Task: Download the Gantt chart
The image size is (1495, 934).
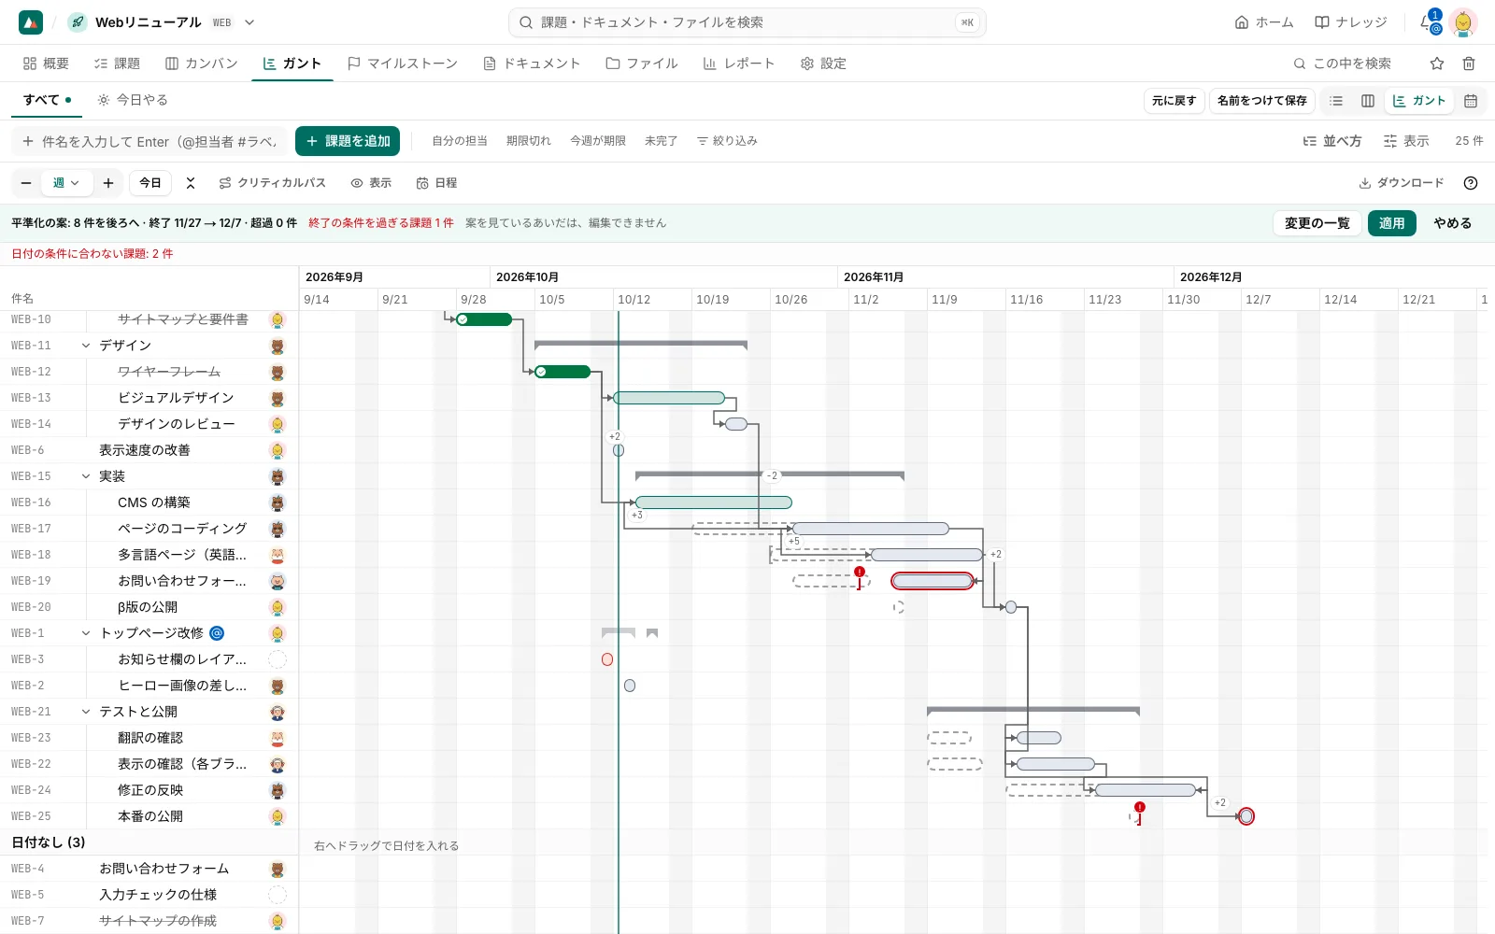Action: point(1401,183)
